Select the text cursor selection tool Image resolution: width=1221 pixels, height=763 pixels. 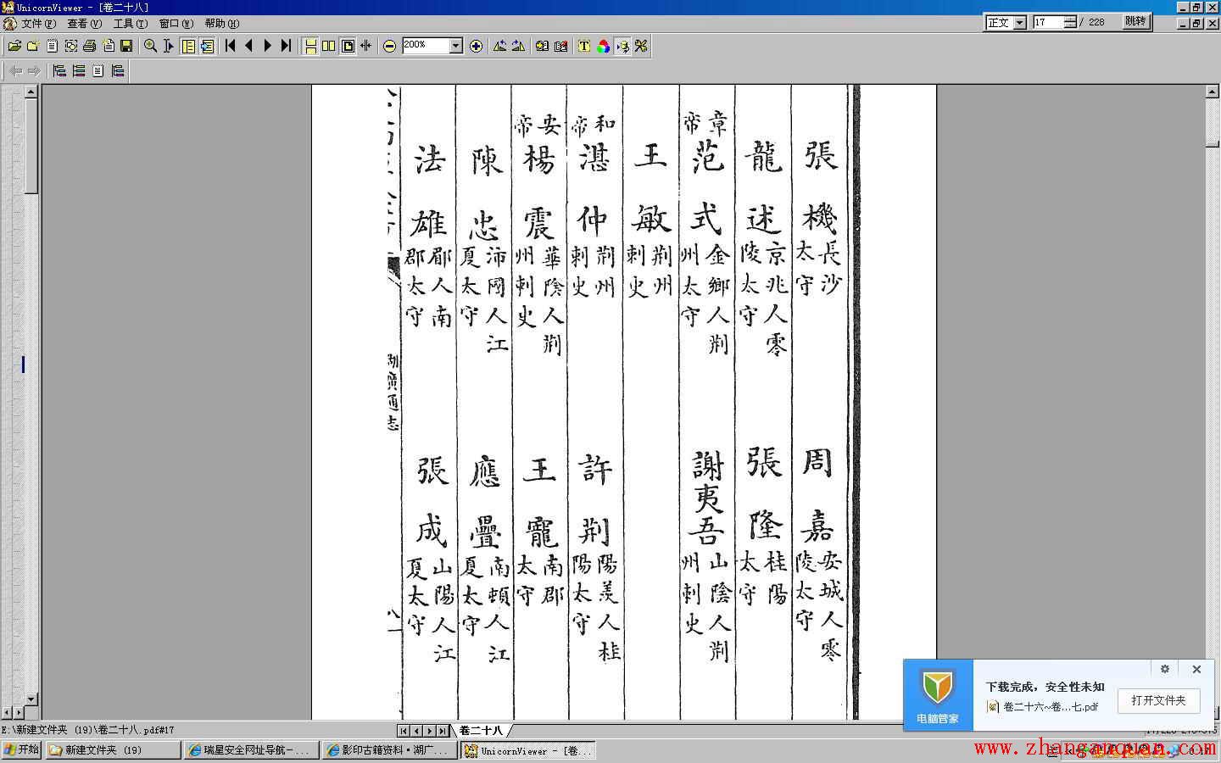coord(168,46)
